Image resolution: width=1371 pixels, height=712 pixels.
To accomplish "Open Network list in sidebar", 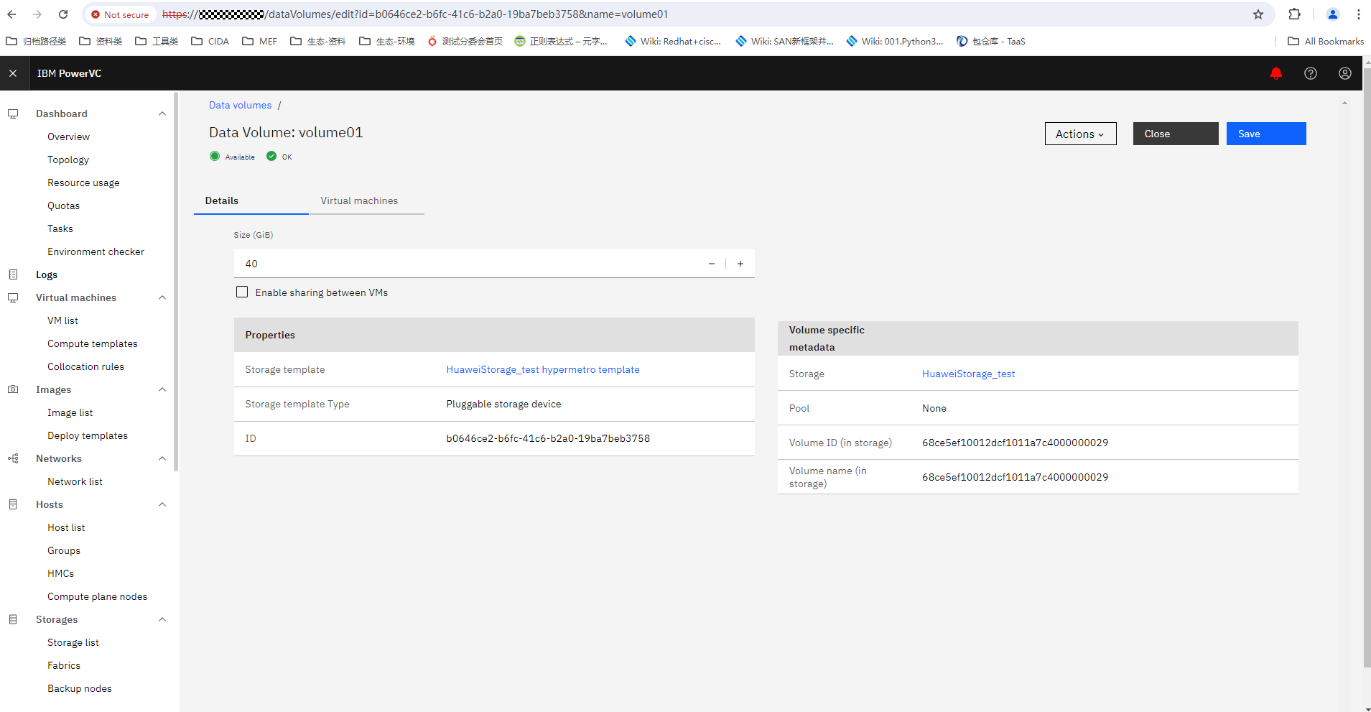I will pos(75,481).
